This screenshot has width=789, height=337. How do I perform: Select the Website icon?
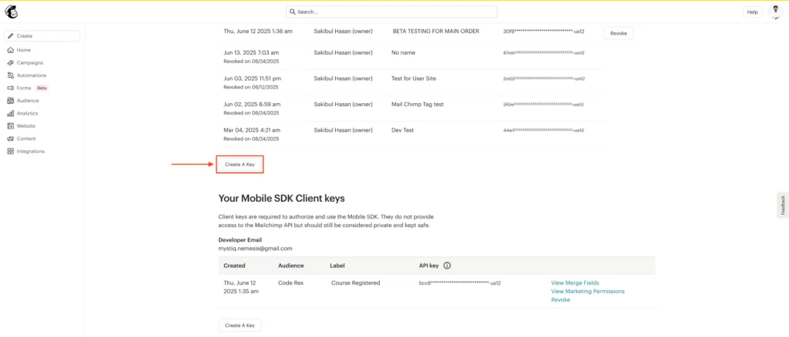[x=11, y=126]
